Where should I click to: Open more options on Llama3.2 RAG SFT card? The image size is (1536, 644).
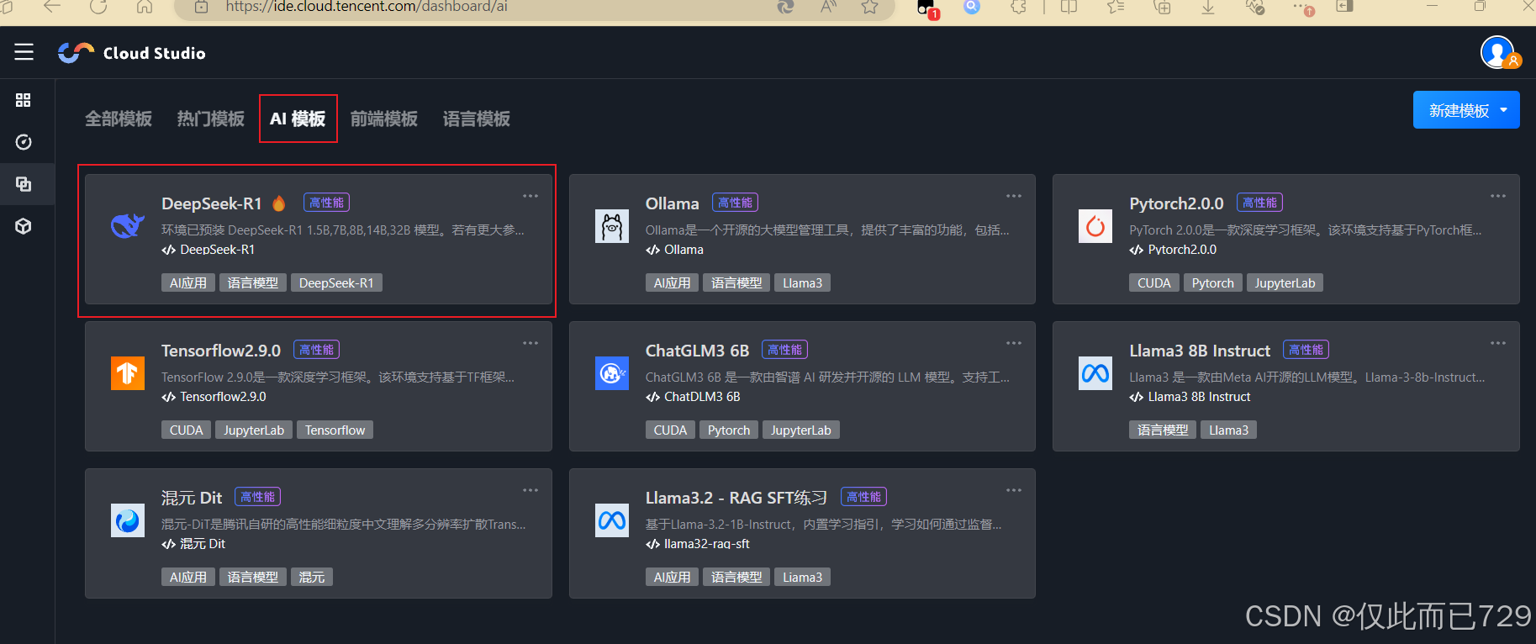click(x=1014, y=490)
